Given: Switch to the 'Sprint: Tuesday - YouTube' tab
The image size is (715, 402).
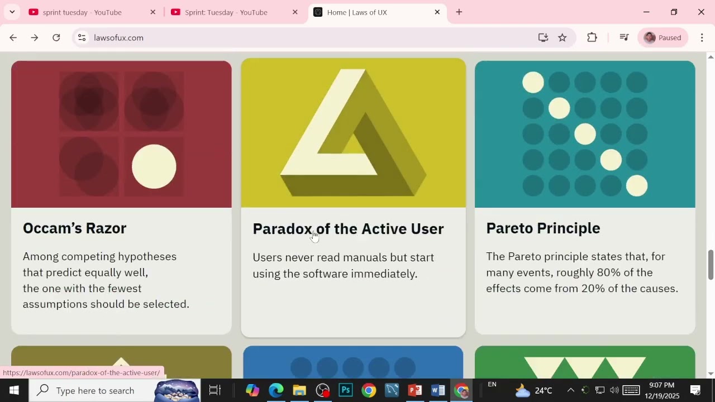Looking at the screenshot, I should [233, 12].
